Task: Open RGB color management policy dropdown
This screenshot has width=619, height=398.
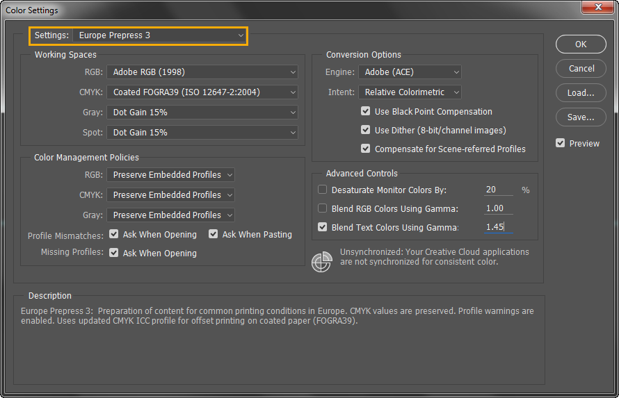Action: coord(170,175)
